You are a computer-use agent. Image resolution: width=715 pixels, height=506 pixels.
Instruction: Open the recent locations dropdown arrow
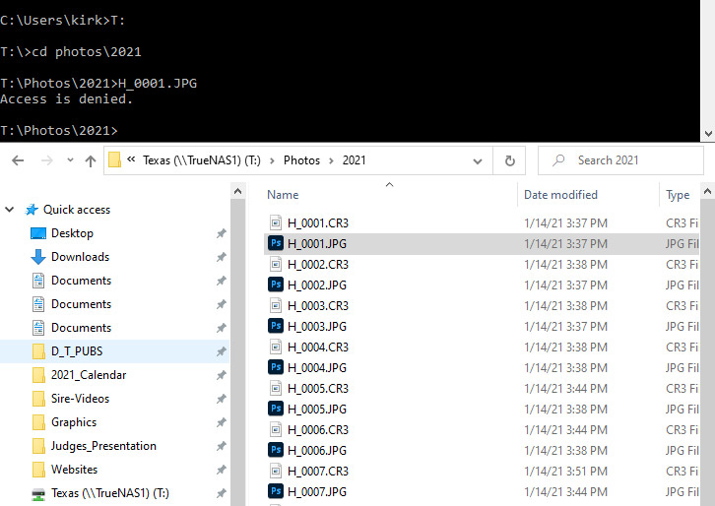click(x=70, y=160)
